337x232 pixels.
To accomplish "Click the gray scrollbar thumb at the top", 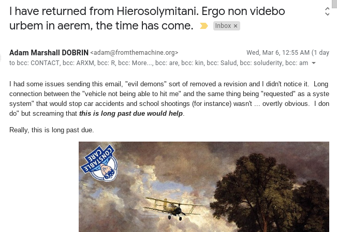I will tap(334, 4).
